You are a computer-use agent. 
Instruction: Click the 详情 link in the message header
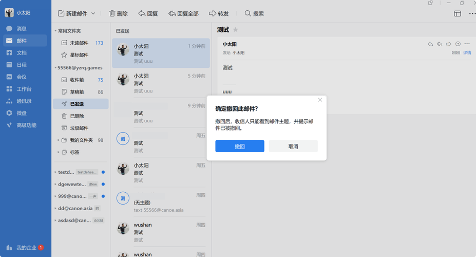pyautogui.click(x=467, y=53)
